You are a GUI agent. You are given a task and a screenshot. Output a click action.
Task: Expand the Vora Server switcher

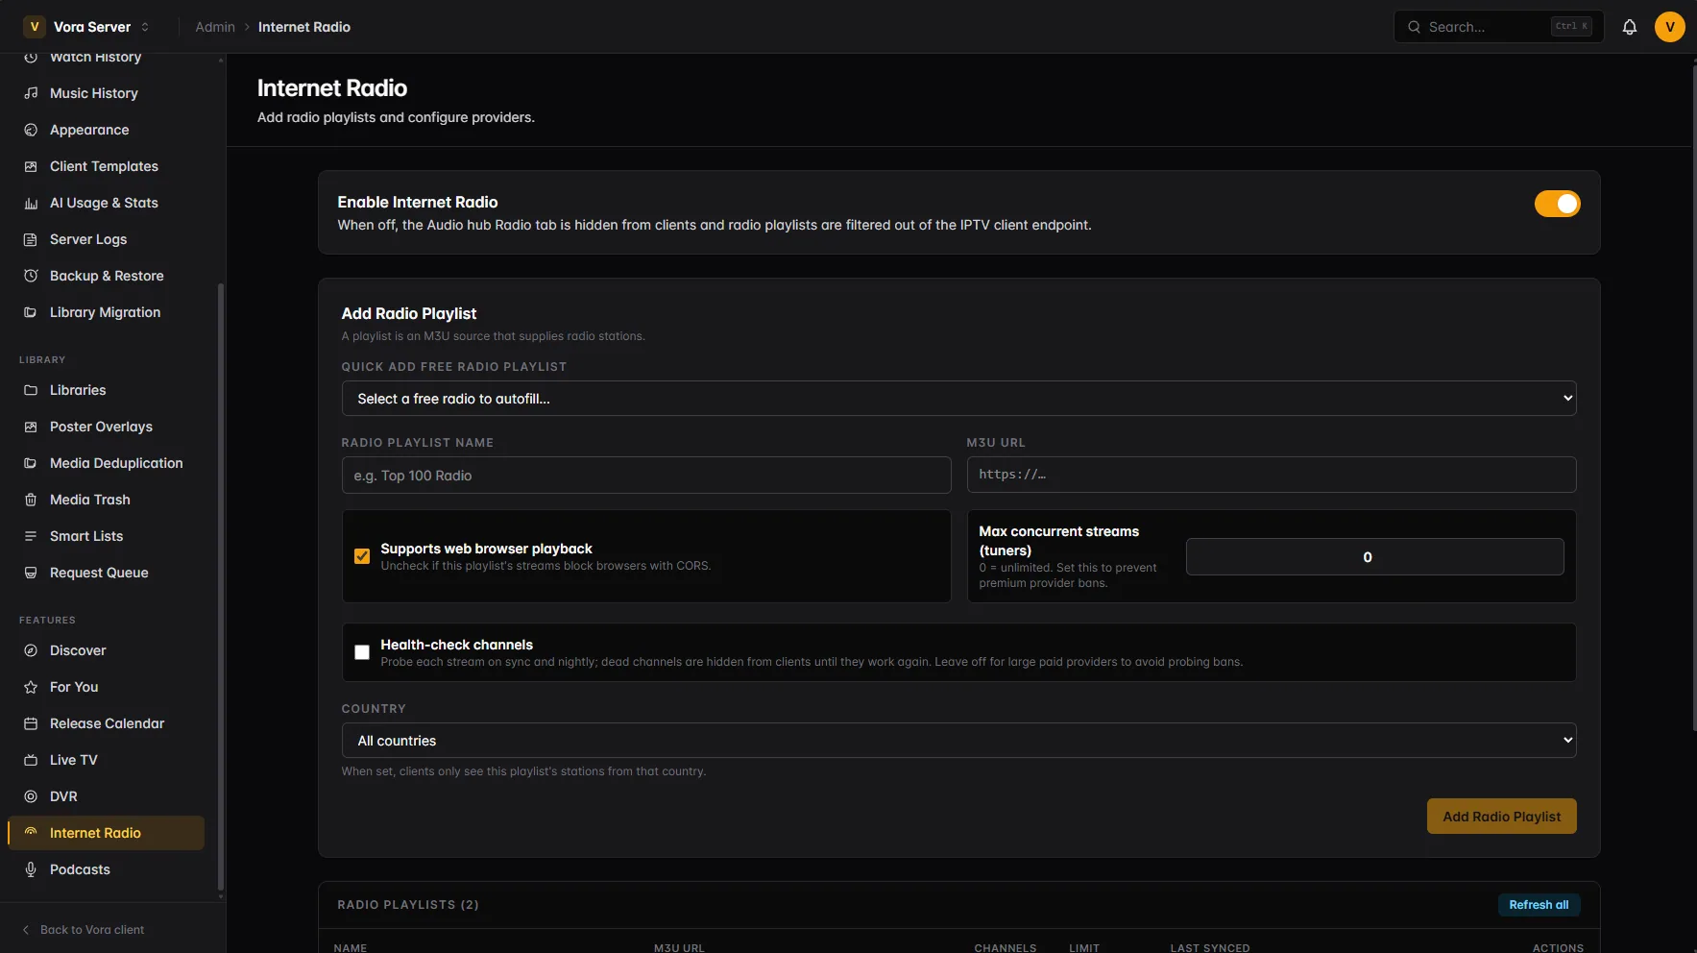(87, 27)
